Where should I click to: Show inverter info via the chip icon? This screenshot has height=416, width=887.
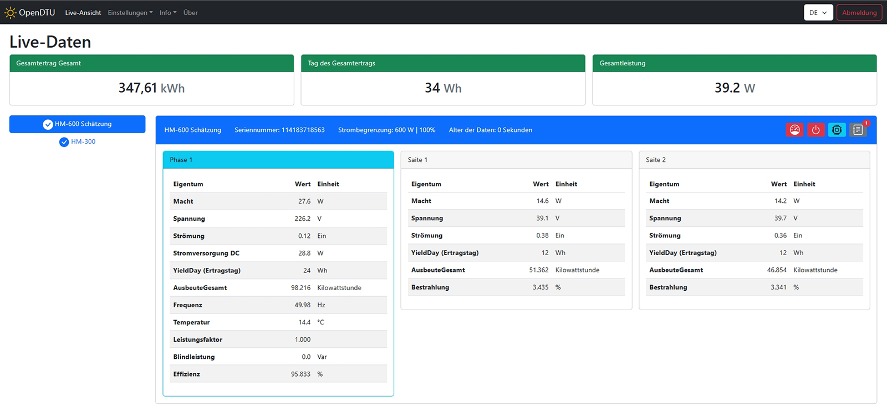point(837,130)
